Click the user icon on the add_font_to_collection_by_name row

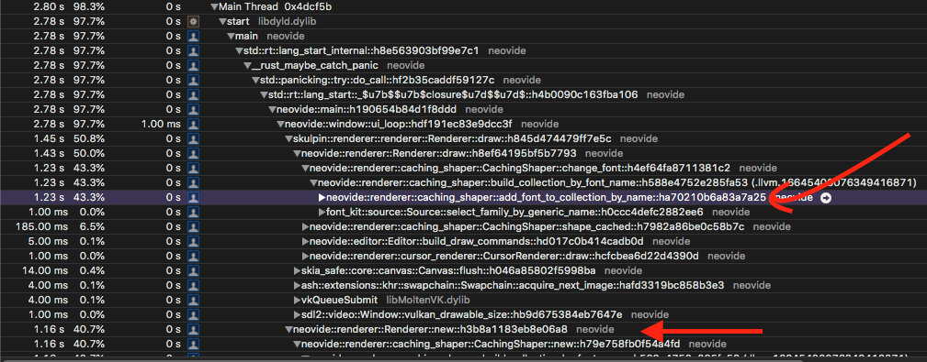coord(193,198)
